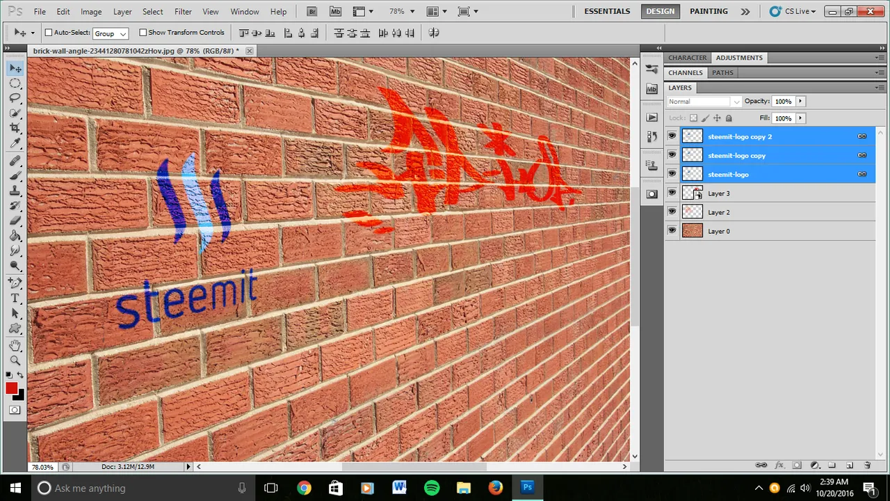Select the Design workspace button

pyautogui.click(x=660, y=12)
